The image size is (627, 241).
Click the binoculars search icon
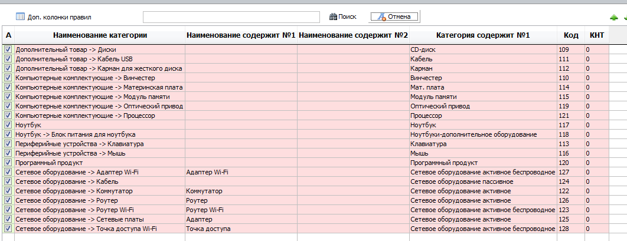(x=333, y=16)
